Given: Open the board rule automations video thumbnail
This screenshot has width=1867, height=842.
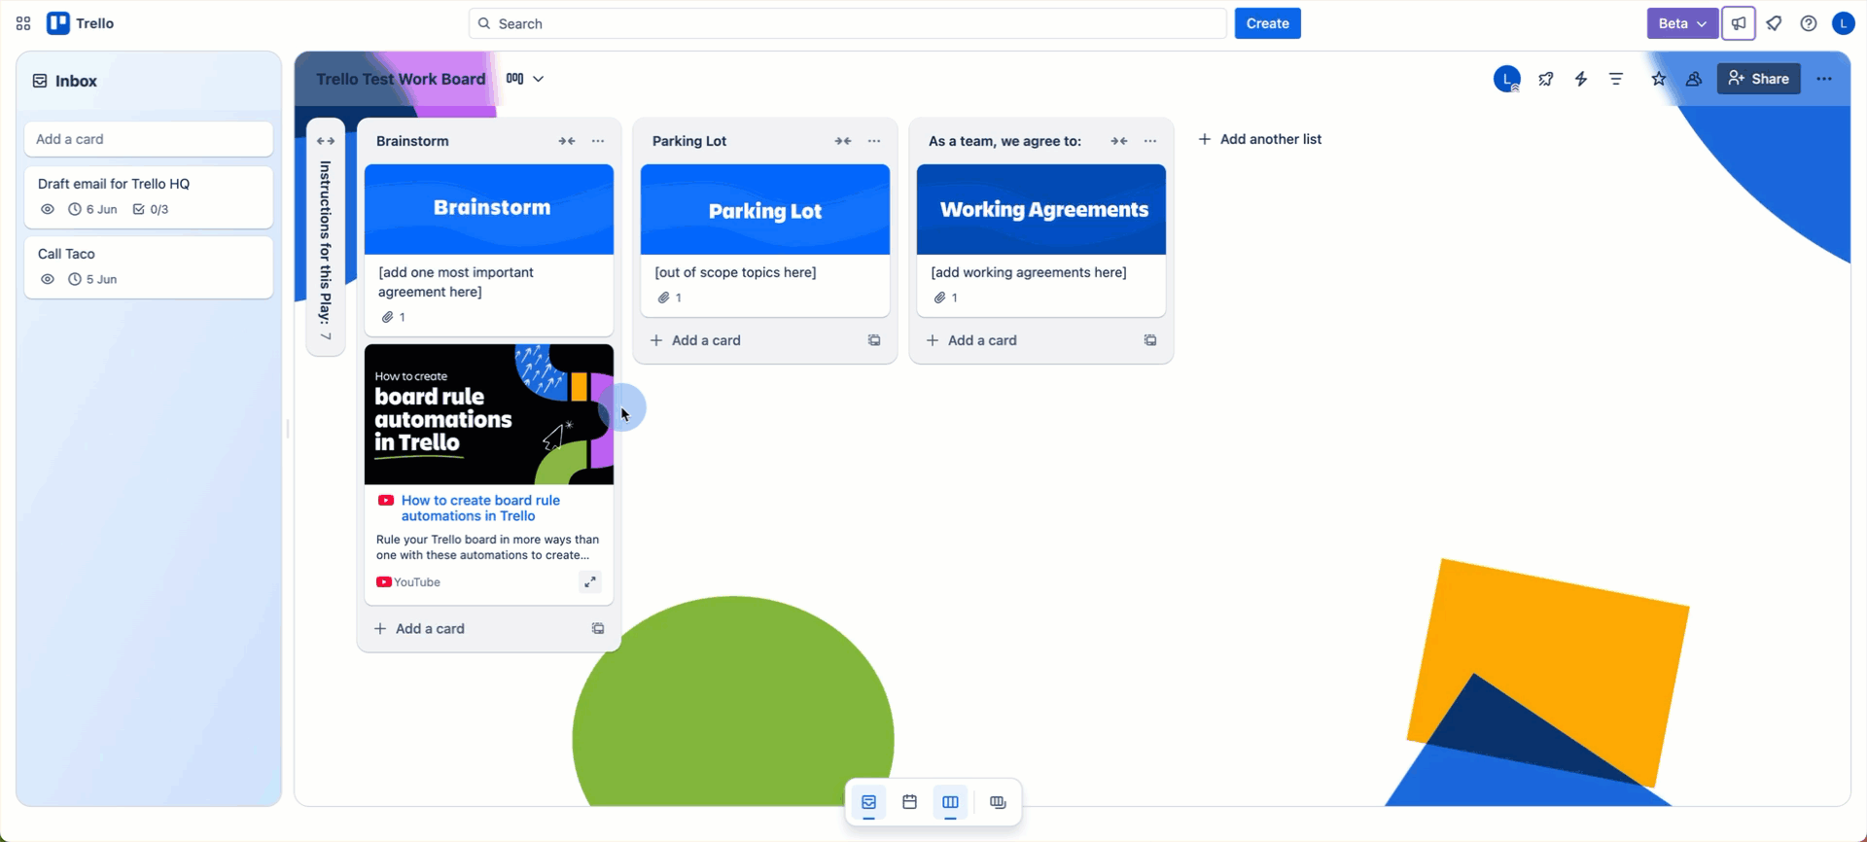Looking at the screenshot, I should coord(489,414).
